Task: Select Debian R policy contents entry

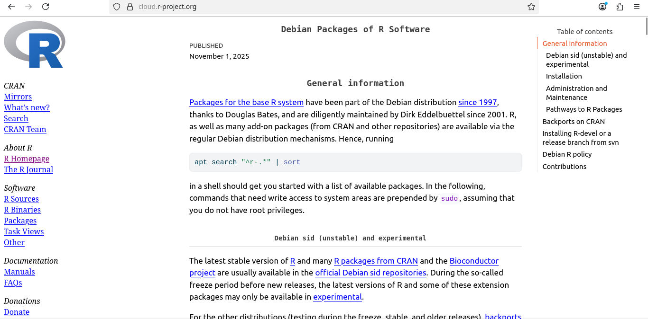Action: [567, 154]
